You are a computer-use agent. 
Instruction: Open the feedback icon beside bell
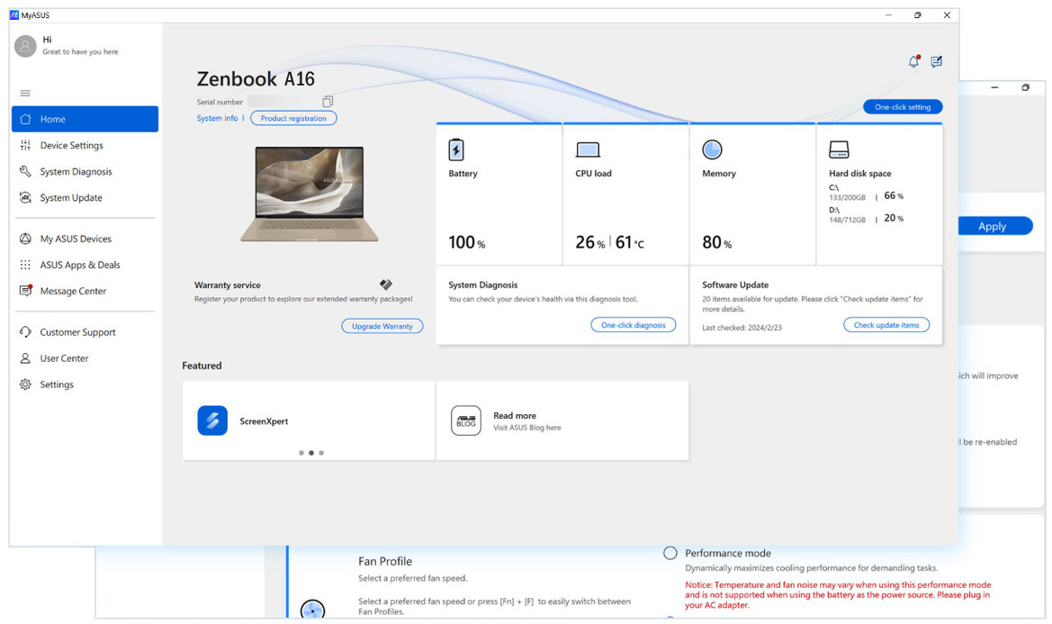[x=937, y=62]
